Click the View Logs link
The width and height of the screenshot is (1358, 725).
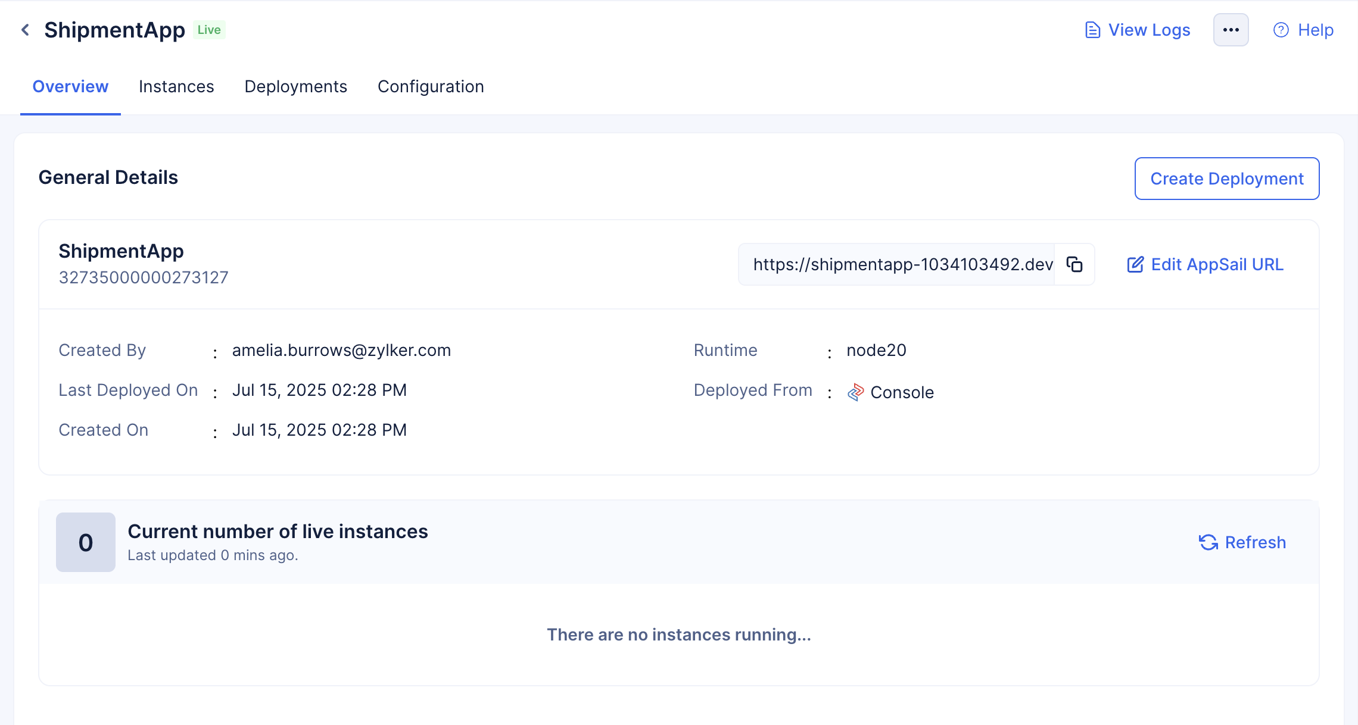1149,30
